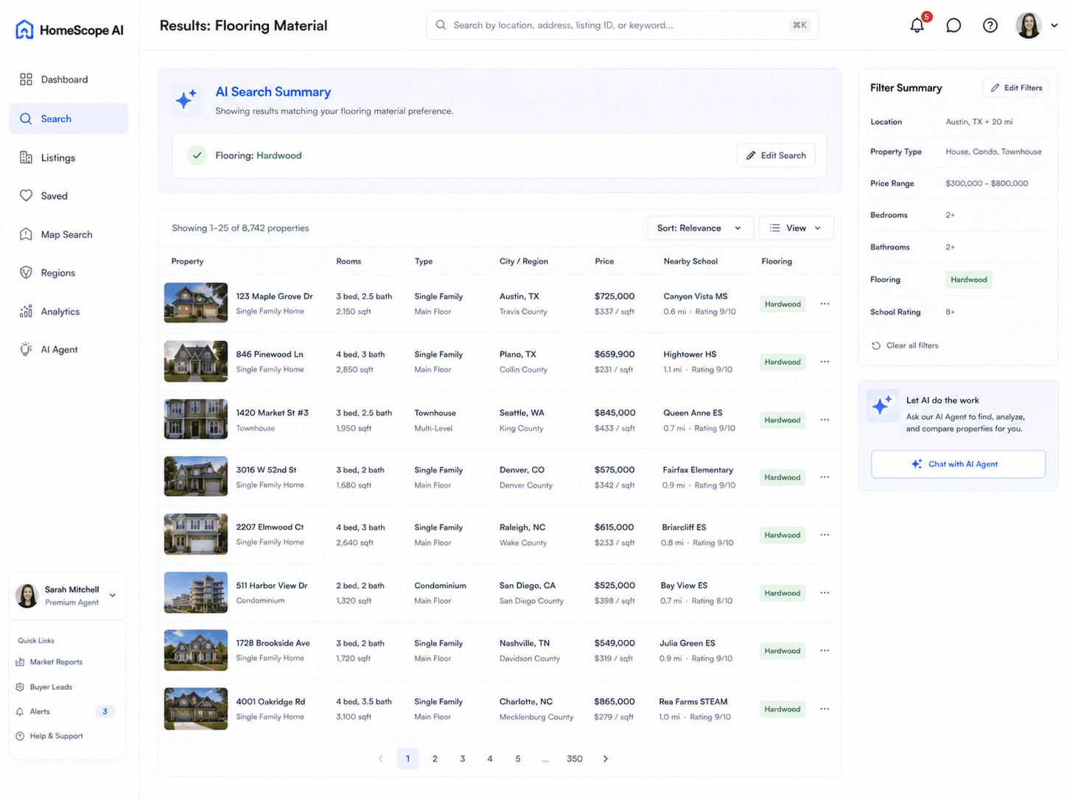The width and height of the screenshot is (1067, 800).
Task: Click 2207 Elmwood Ct address text
Action: pyautogui.click(x=270, y=527)
